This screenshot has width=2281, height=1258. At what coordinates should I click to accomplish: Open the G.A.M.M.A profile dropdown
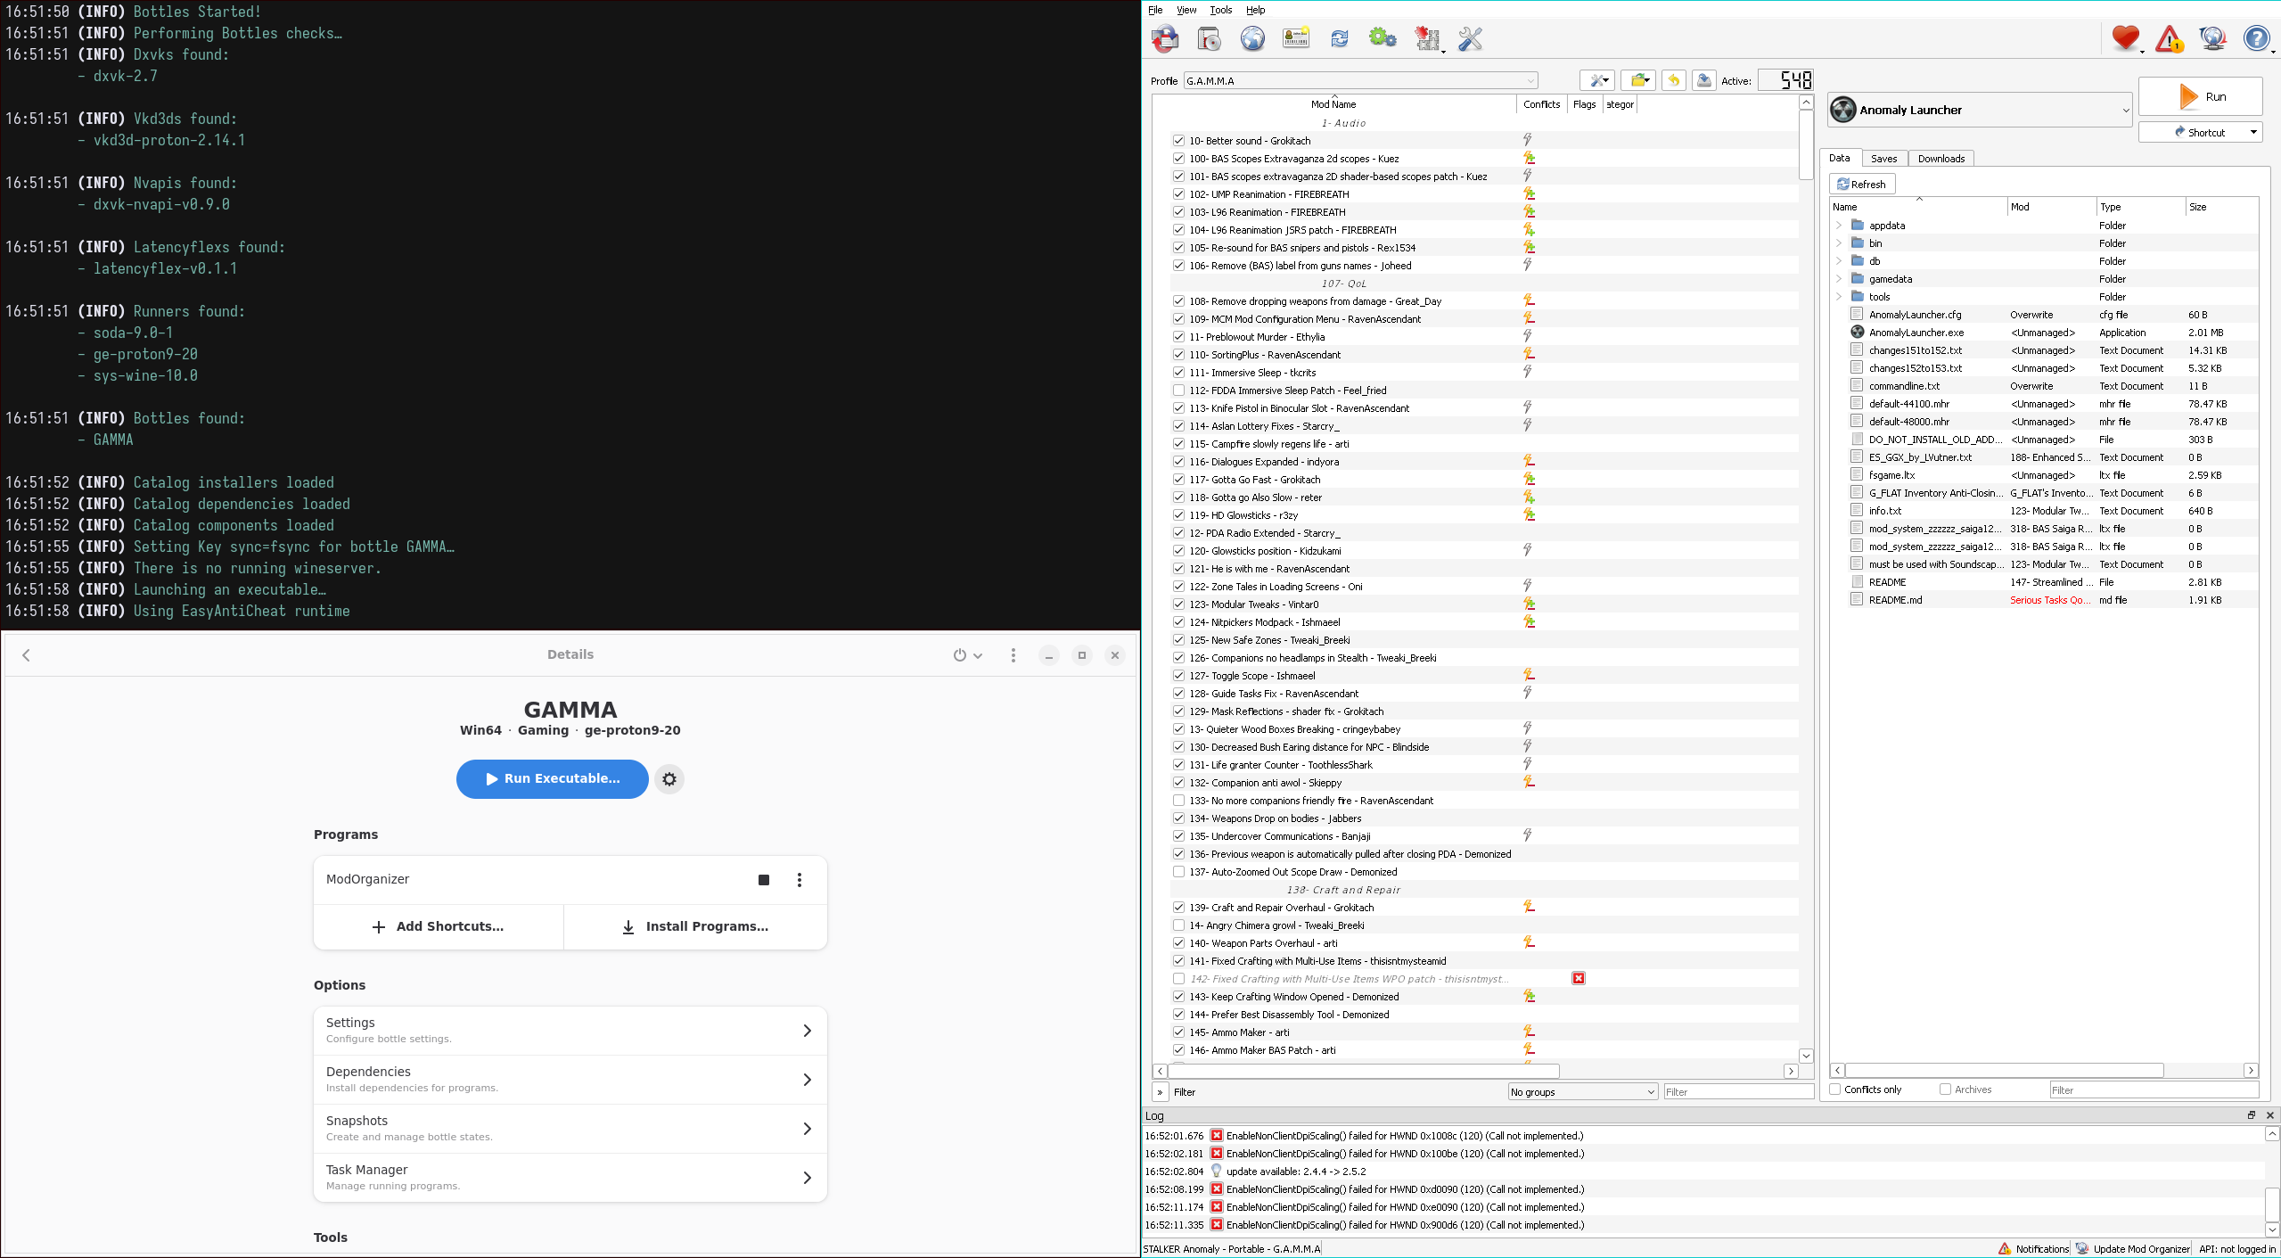click(x=1360, y=81)
